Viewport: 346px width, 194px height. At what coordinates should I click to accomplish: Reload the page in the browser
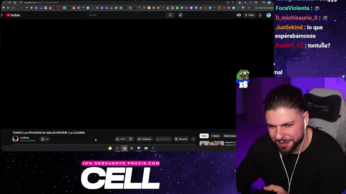tap(9, 2)
